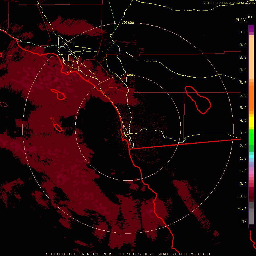Pick the bright green band of the scale

(x=251, y=137)
